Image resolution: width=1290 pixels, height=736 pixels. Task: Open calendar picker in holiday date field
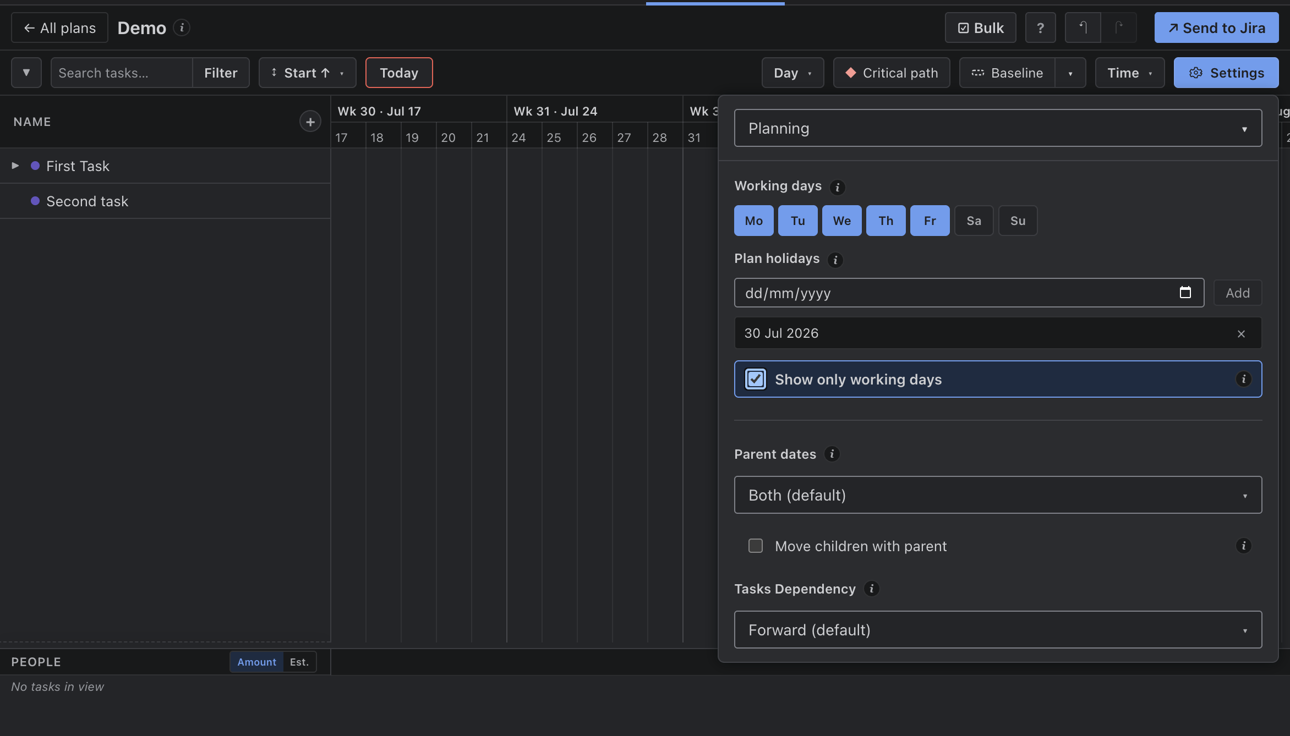point(1185,293)
